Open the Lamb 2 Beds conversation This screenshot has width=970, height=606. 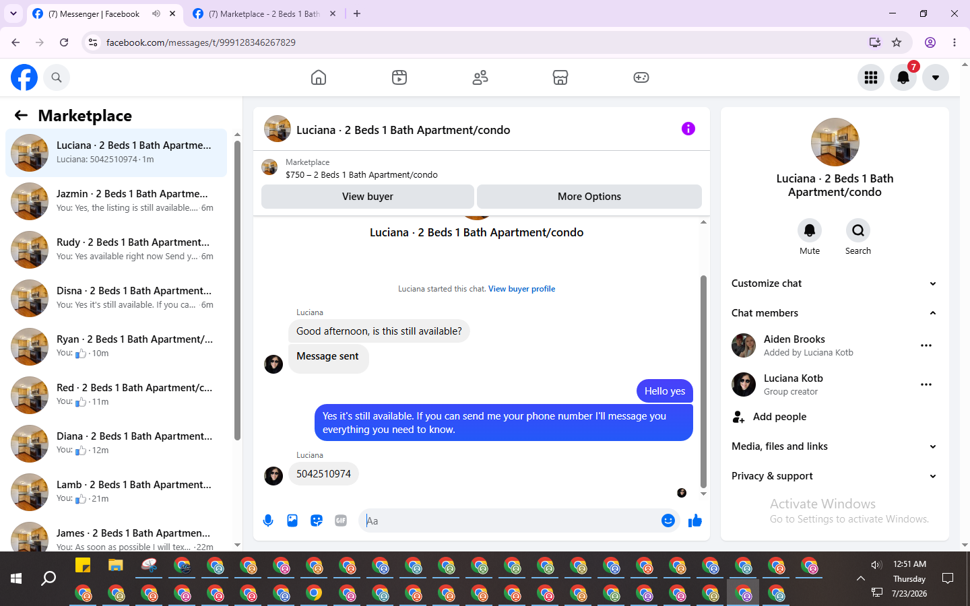[x=116, y=492]
